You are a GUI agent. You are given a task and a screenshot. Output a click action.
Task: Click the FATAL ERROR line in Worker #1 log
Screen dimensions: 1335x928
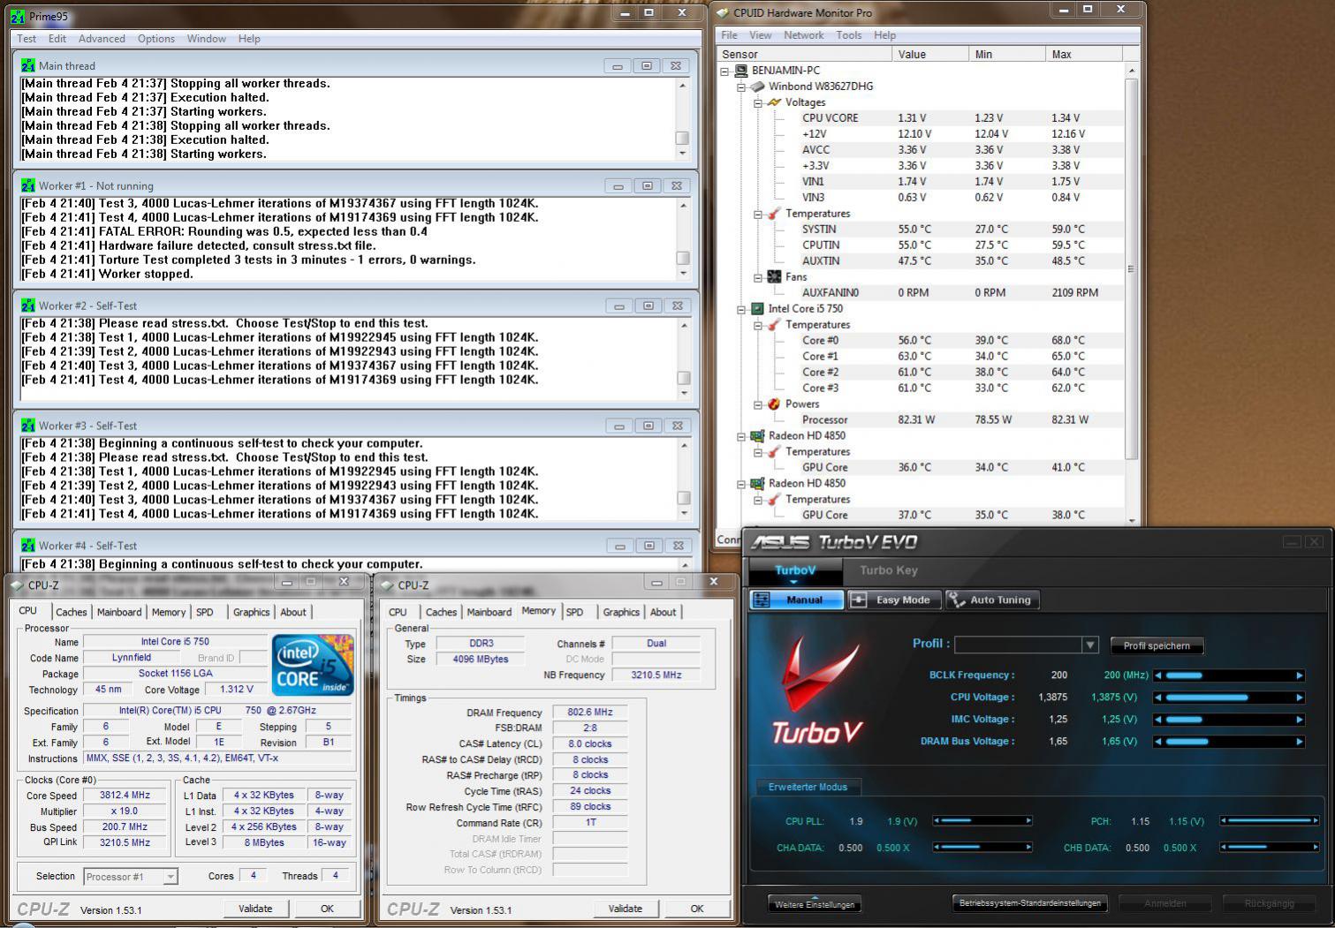click(224, 231)
